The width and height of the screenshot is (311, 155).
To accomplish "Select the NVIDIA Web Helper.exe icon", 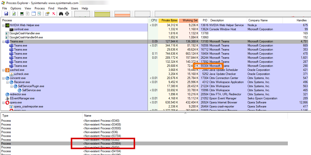I will pos(7,25).
